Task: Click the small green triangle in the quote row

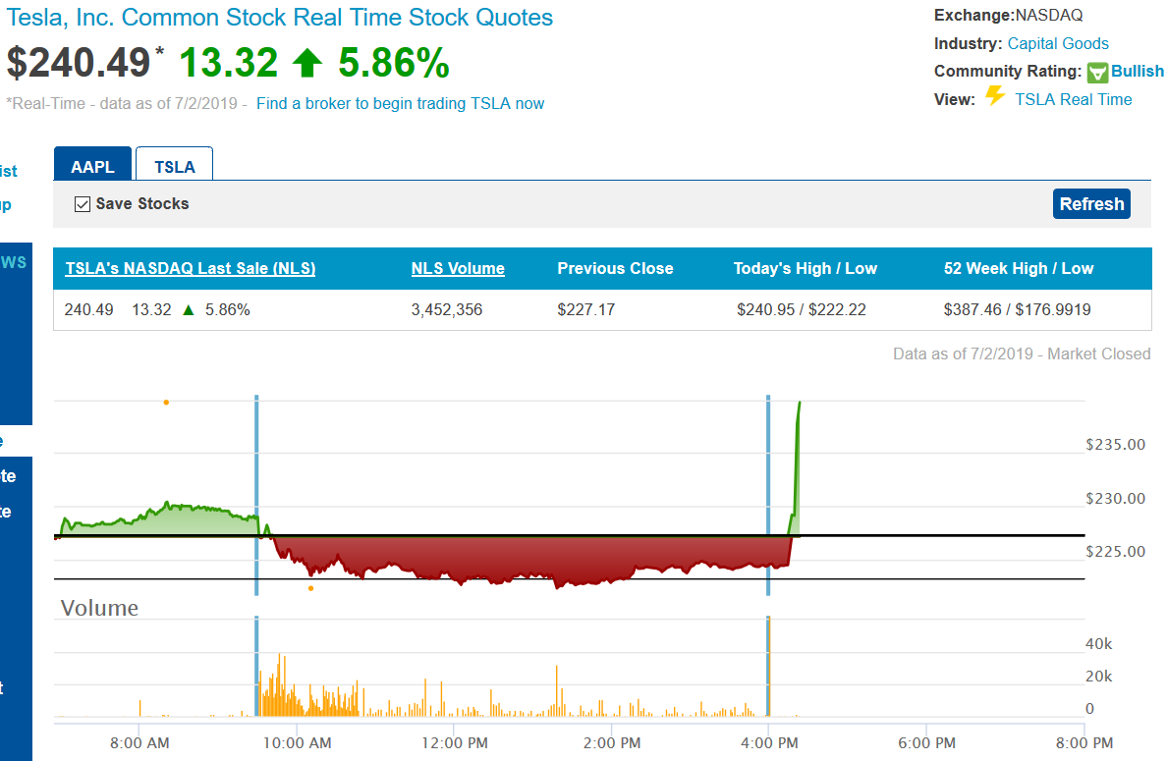Action: pos(189,310)
